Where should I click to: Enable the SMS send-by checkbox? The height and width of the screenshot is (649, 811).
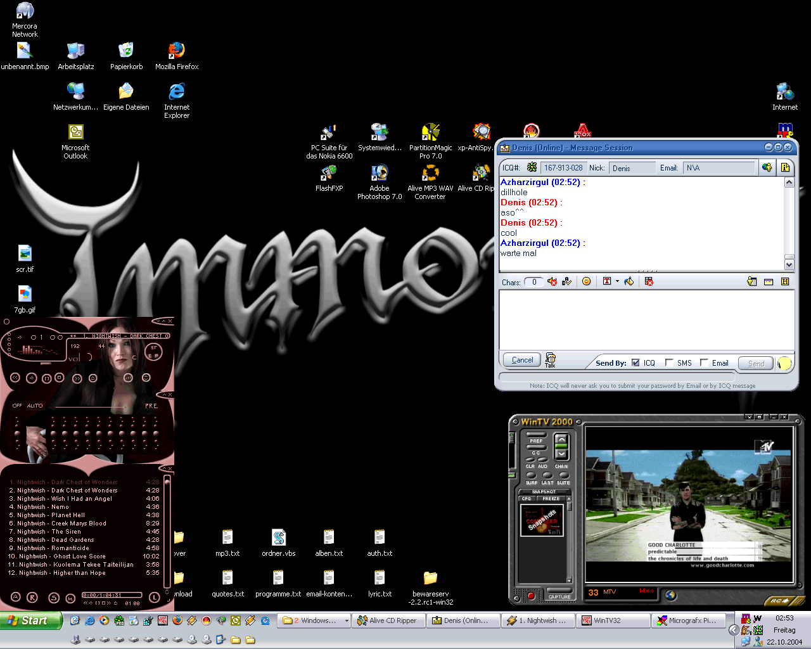pos(669,363)
